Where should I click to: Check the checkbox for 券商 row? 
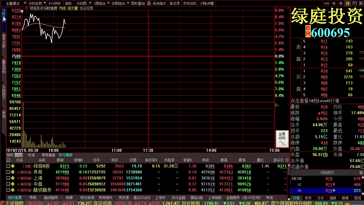(8, 172)
